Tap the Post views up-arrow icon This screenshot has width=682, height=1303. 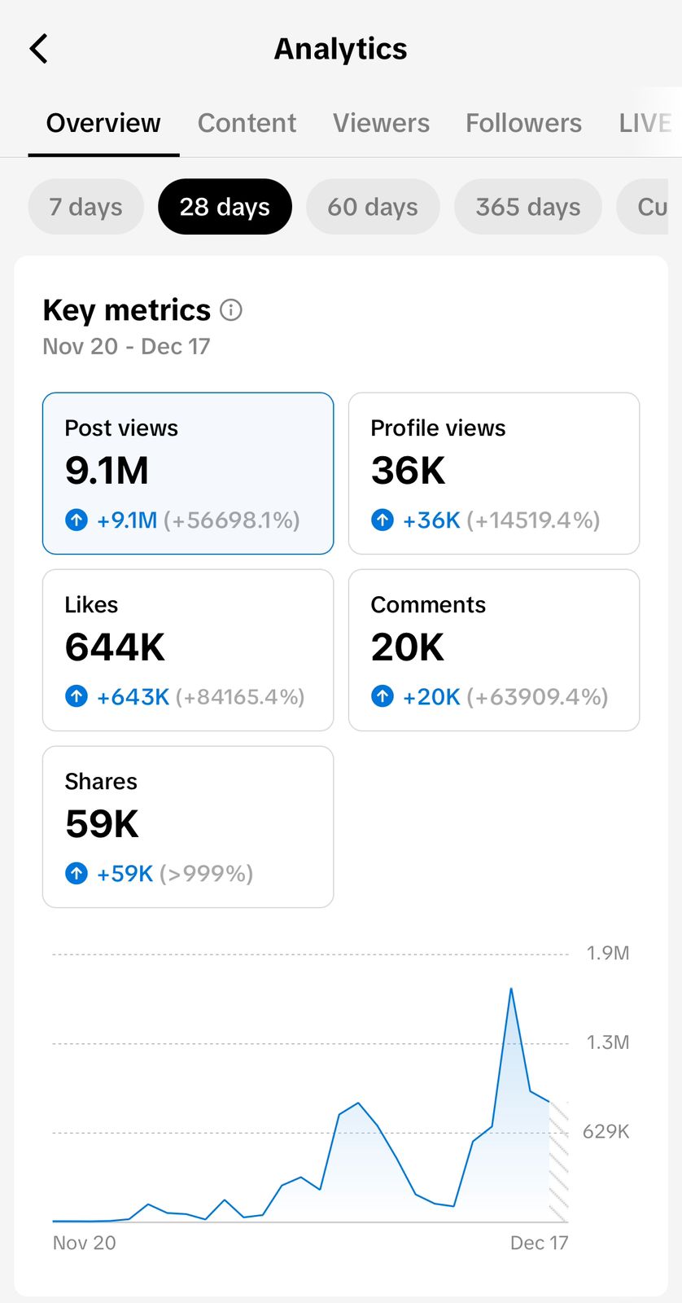point(77,520)
